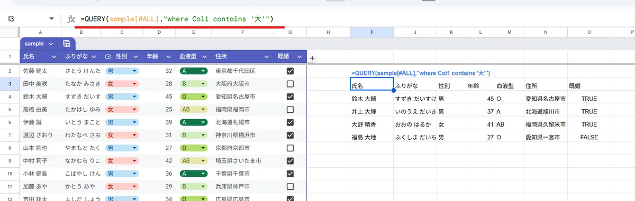The width and height of the screenshot is (635, 201).
Task: Uncheck the 既婚 box for 鈴木 大輔
Action: (x=290, y=97)
